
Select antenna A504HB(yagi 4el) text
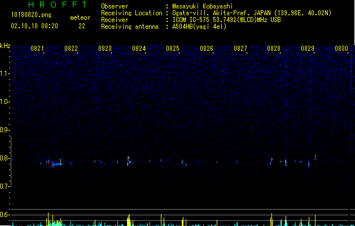[199, 27]
